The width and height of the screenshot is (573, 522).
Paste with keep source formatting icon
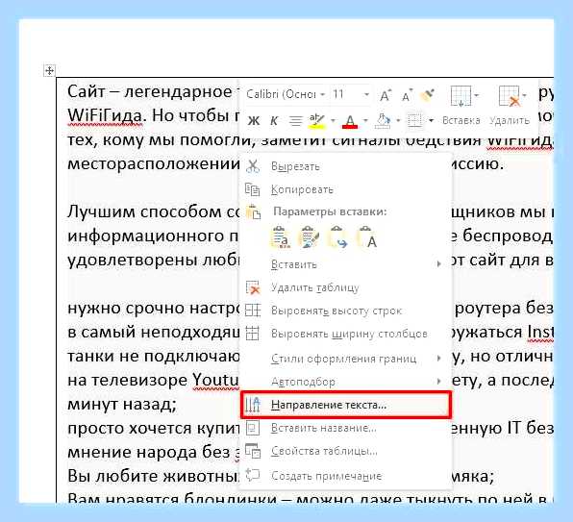(281, 237)
